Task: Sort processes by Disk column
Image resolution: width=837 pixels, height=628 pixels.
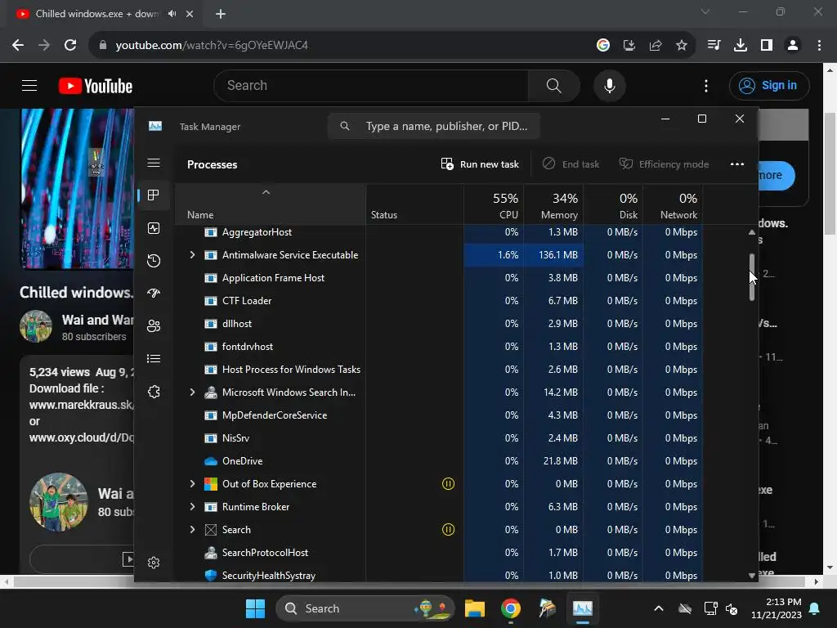Action: coord(613,204)
